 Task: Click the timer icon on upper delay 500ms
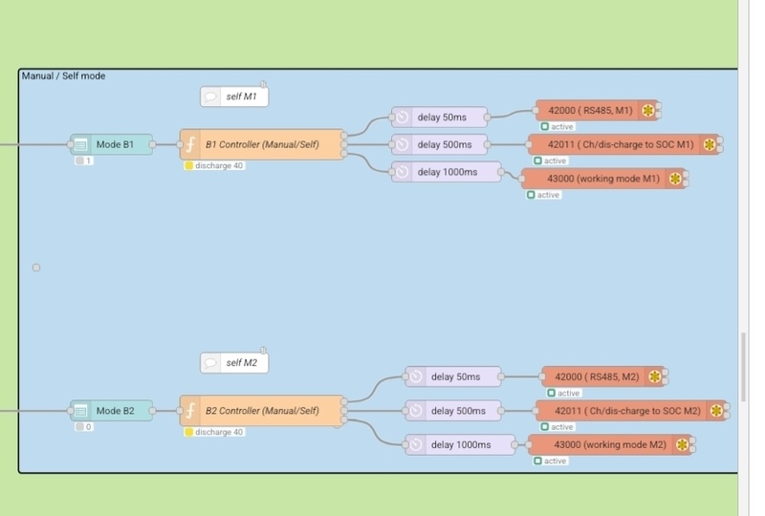(x=402, y=144)
